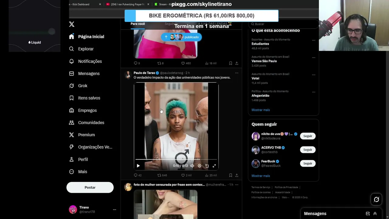Open trend Estudiantes
389x219 pixels.
tap(260, 44)
